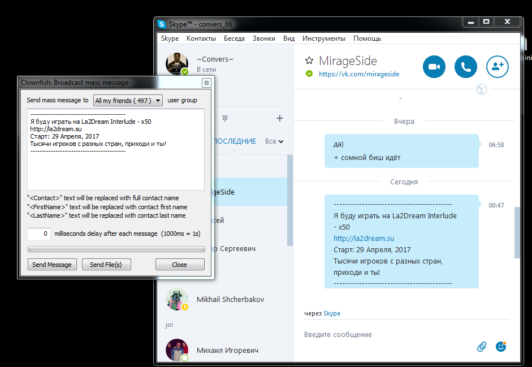
Task: Start a voice call with MirageSide
Action: 465,67
